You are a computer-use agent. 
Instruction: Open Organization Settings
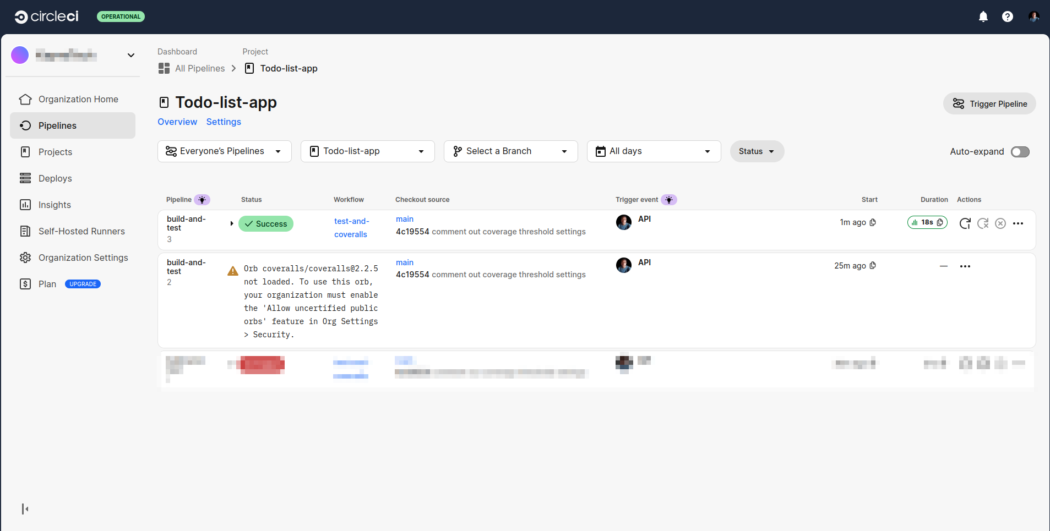click(x=73, y=258)
